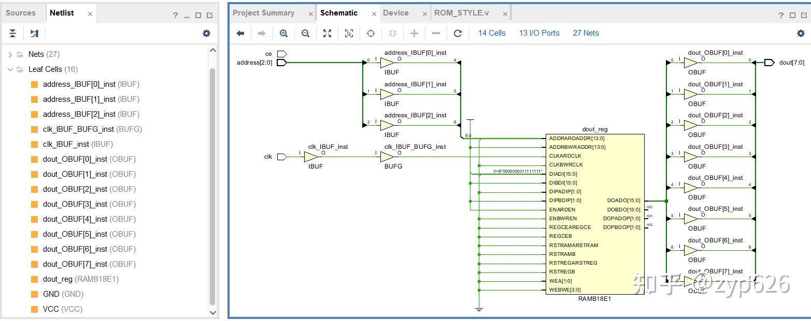Close the Device tab
Image resolution: width=811 pixels, height=321 pixels.
[424, 14]
